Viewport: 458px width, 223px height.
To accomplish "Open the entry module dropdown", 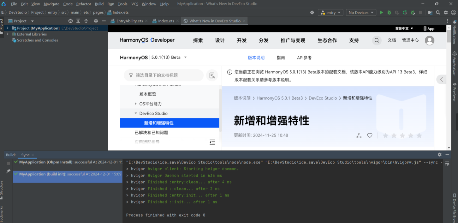I will pyautogui.click(x=330, y=13).
